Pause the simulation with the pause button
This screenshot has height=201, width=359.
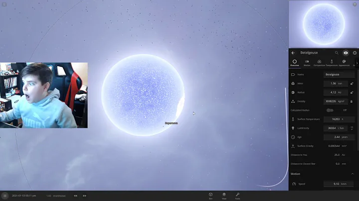click(x=5, y=196)
